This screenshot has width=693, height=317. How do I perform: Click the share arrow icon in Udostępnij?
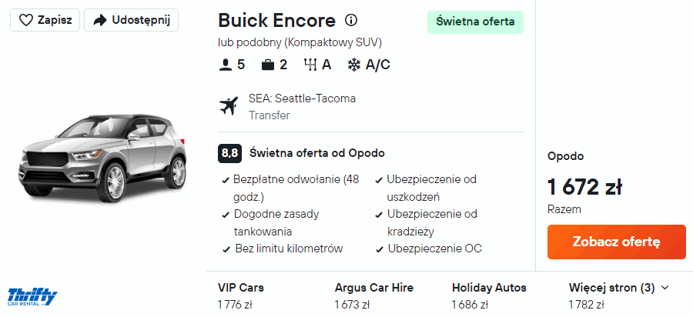[99, 21]
